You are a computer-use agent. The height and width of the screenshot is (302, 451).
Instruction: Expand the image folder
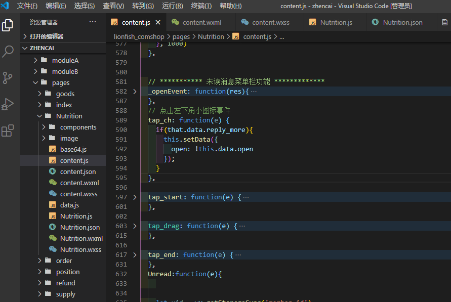tap(44, 138)
